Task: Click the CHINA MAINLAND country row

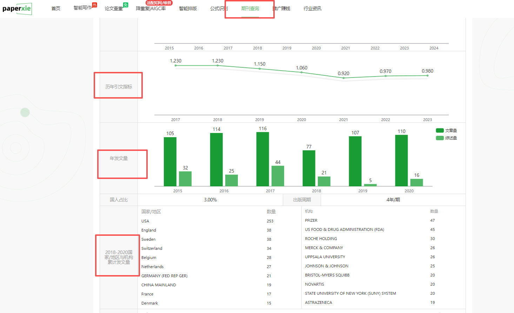Action: (159, 285)
